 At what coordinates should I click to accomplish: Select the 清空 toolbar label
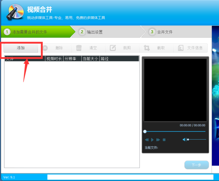(93, 48)
